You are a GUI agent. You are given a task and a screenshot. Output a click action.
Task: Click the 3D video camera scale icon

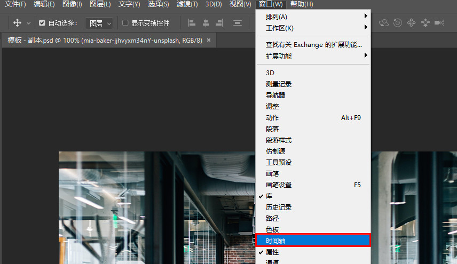439,23
